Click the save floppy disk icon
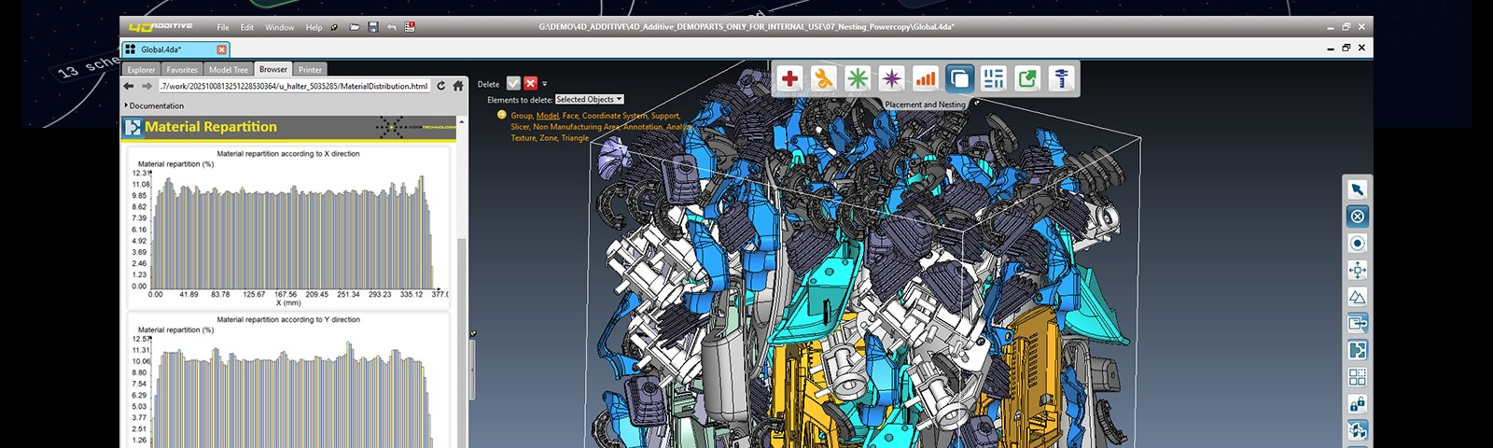Viewport: 1493px width, 448px height. click(x=373, y=27)
